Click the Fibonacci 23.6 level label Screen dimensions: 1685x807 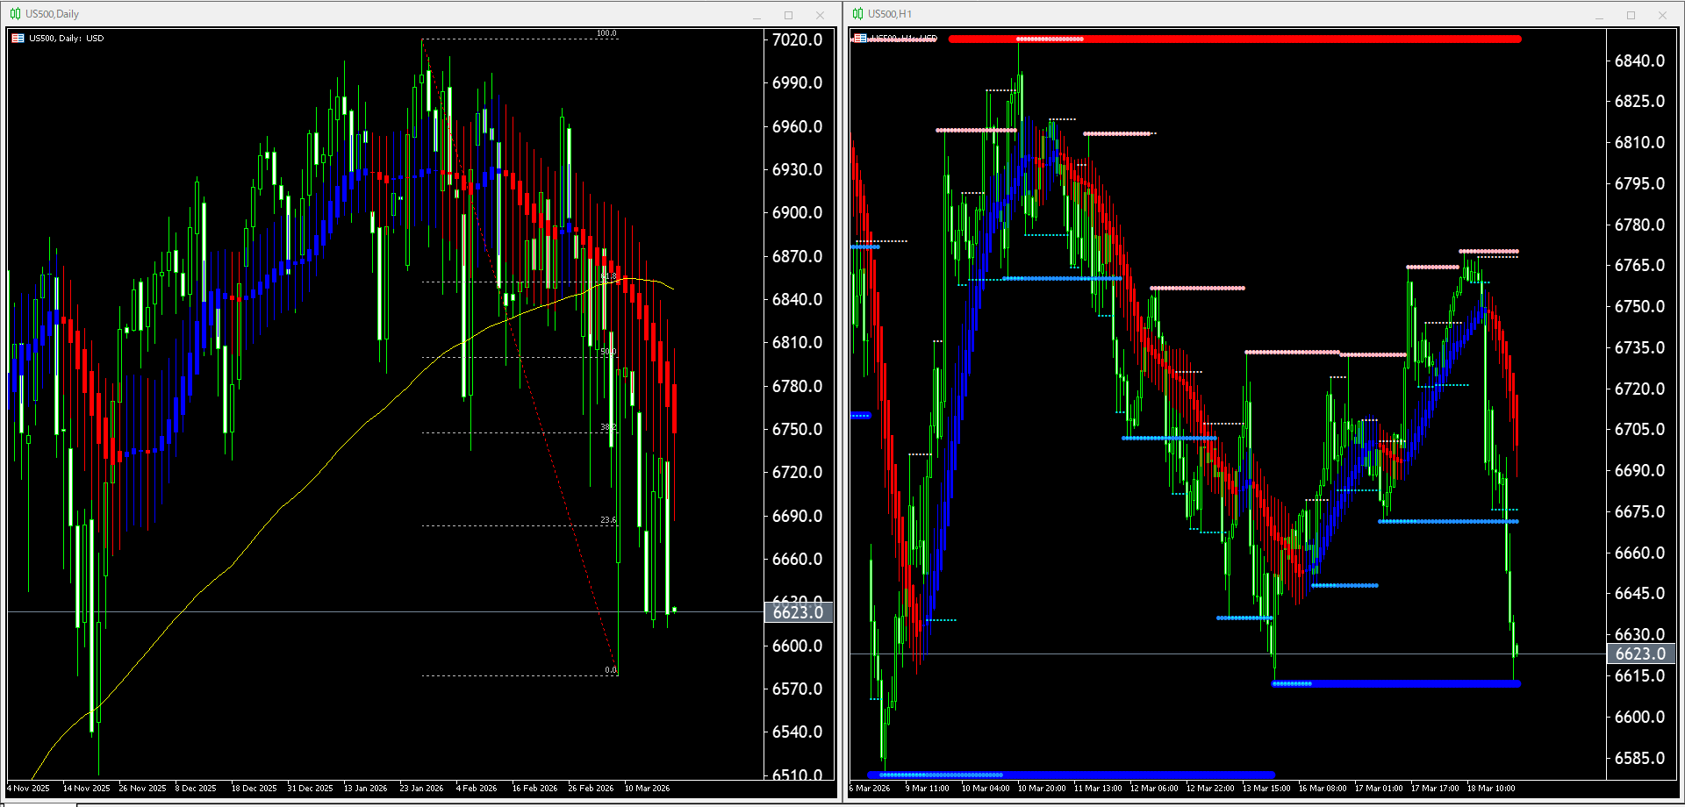tap(608, 520)
